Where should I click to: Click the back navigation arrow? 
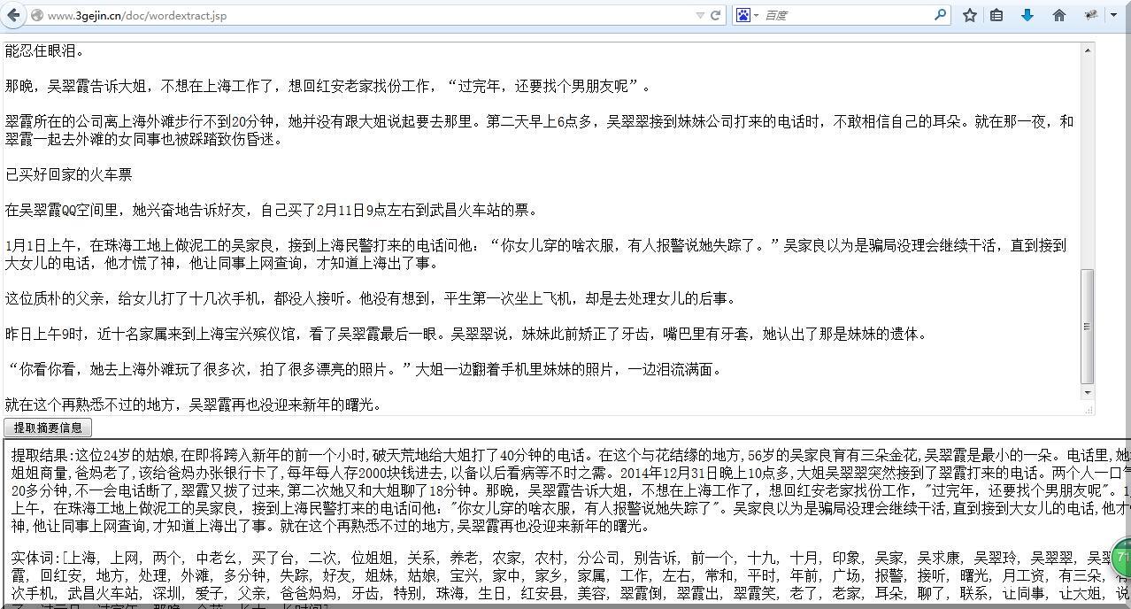pyautogui.click(x=13, y=15)
